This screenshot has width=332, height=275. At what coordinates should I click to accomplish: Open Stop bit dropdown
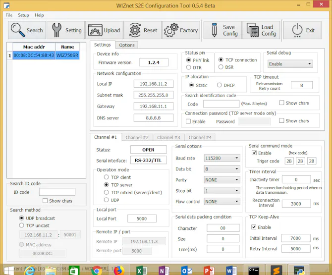pyautogui.click(x=222, y=191)
